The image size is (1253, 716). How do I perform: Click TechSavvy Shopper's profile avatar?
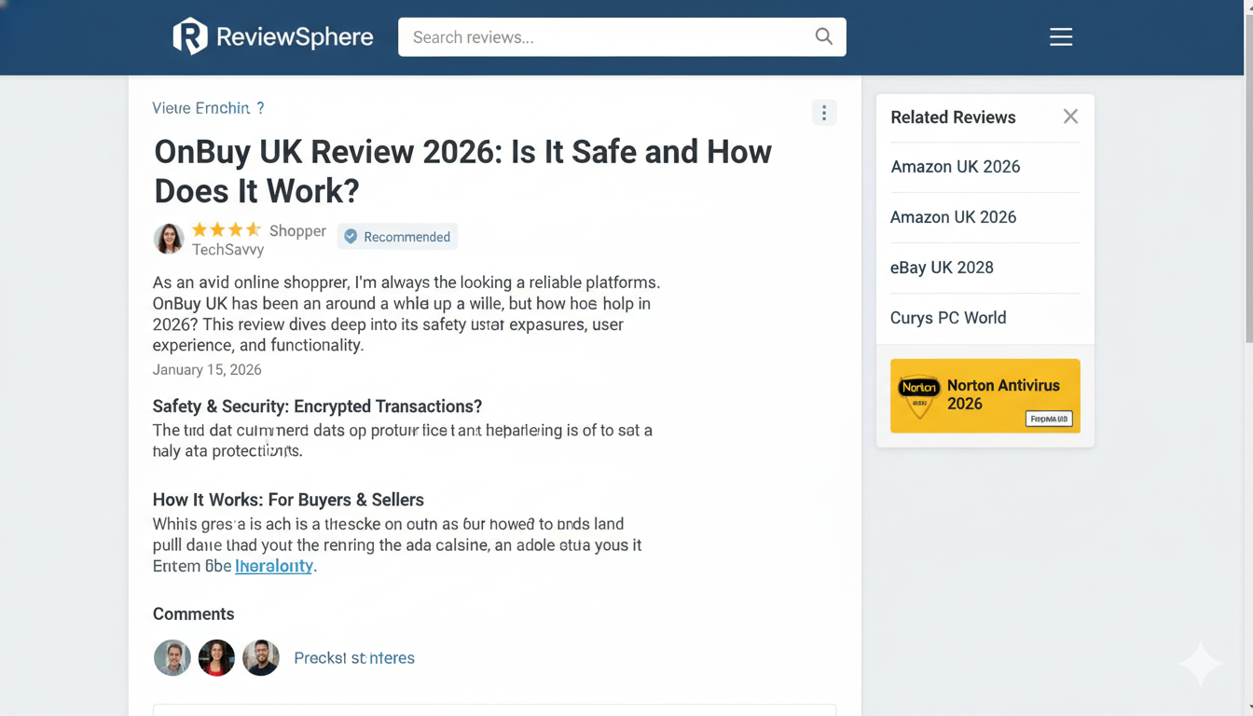[x=169, y=239]
